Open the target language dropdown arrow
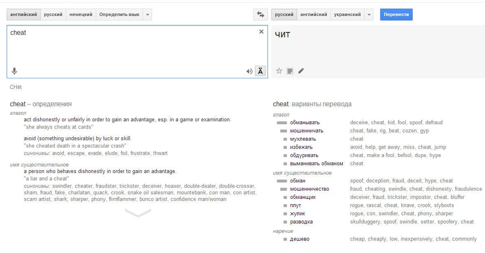The width and height of the screenshot is (485, 253). pos(369,15)
